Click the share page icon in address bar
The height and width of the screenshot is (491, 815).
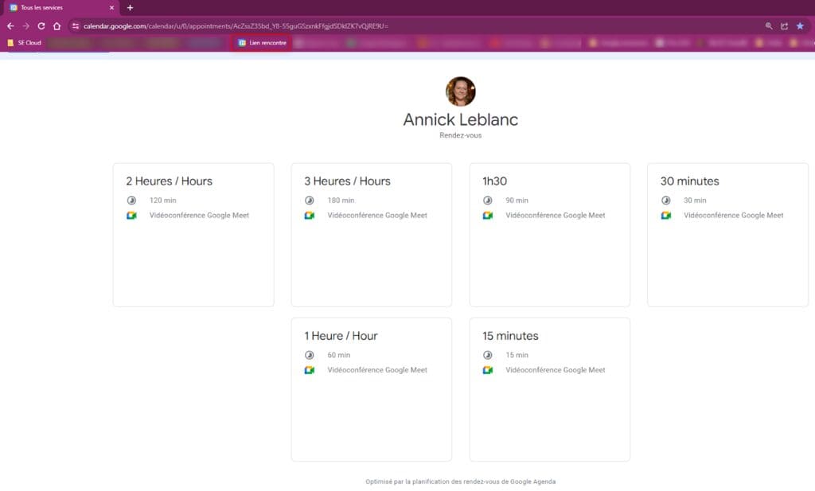coord(784,26)
